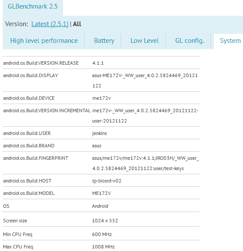The image size is (243, 251).
Task: Click the Min CPU Freq label
Action: click(x=18, y=235)
